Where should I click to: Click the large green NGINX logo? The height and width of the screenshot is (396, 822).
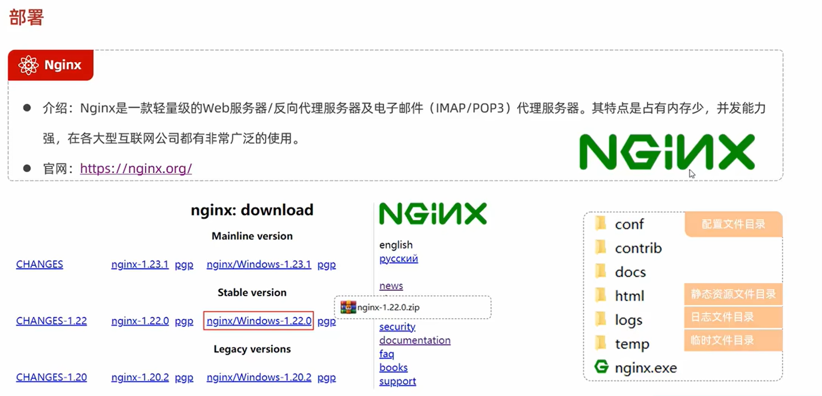click(x=667, y=152)
